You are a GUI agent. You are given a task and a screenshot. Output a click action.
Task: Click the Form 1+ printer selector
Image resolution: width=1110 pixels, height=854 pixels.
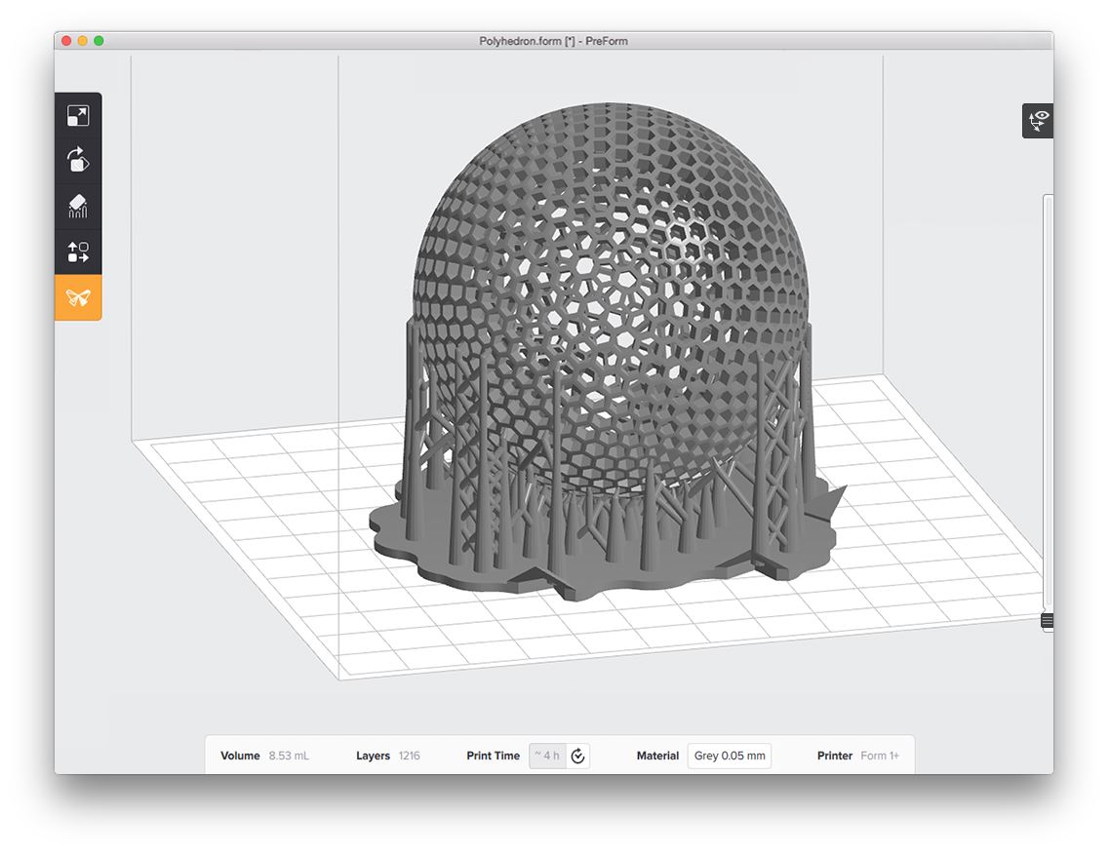tap(879, 756)
